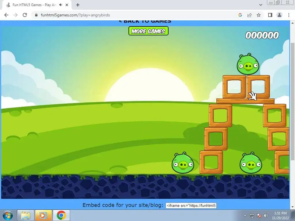The width and height of the screenshot is (295, 221).
Task: Close the Fun HTML5 Games tab
Action: pos(67,5)
